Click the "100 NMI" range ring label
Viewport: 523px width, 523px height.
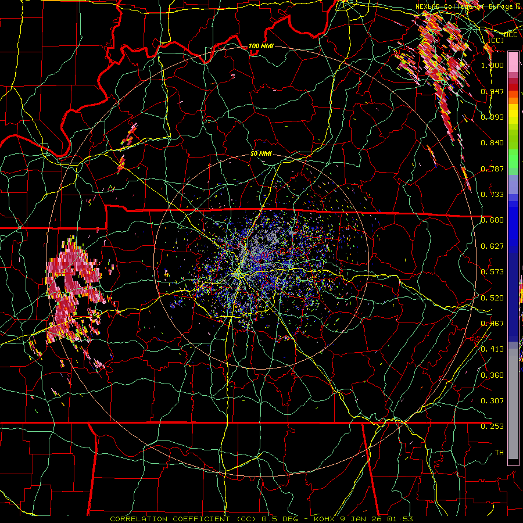tap(261, 46)
